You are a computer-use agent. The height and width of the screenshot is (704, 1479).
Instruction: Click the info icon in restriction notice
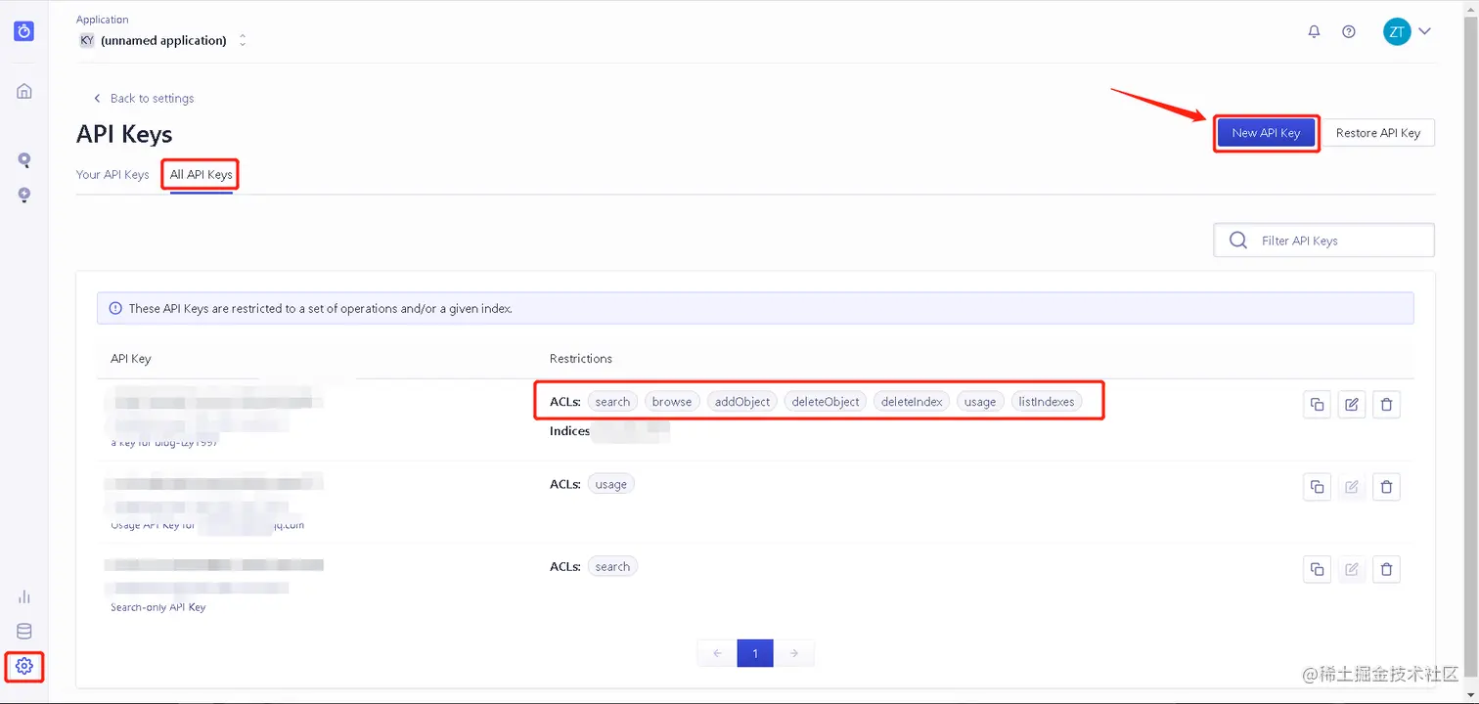(x=115, y=308)
